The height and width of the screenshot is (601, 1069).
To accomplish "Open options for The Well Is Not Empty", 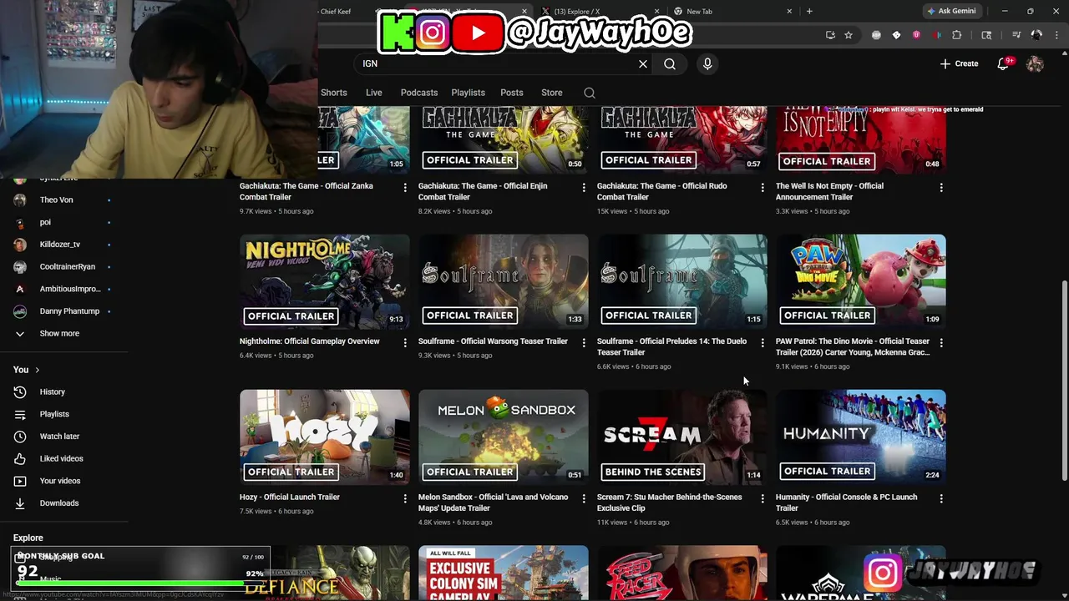I will tap(941, 188).
